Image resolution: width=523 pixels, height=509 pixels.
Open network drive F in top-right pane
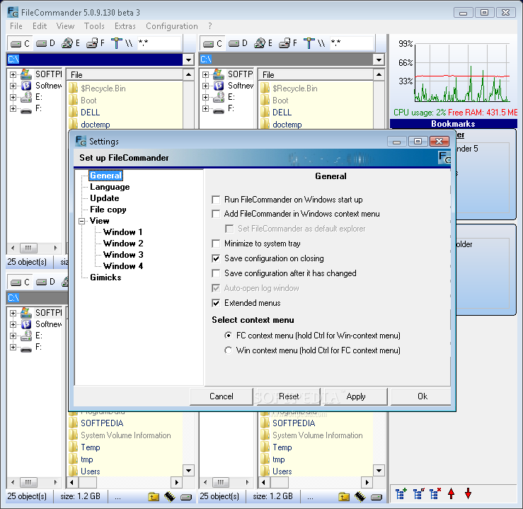pos(288,43)
